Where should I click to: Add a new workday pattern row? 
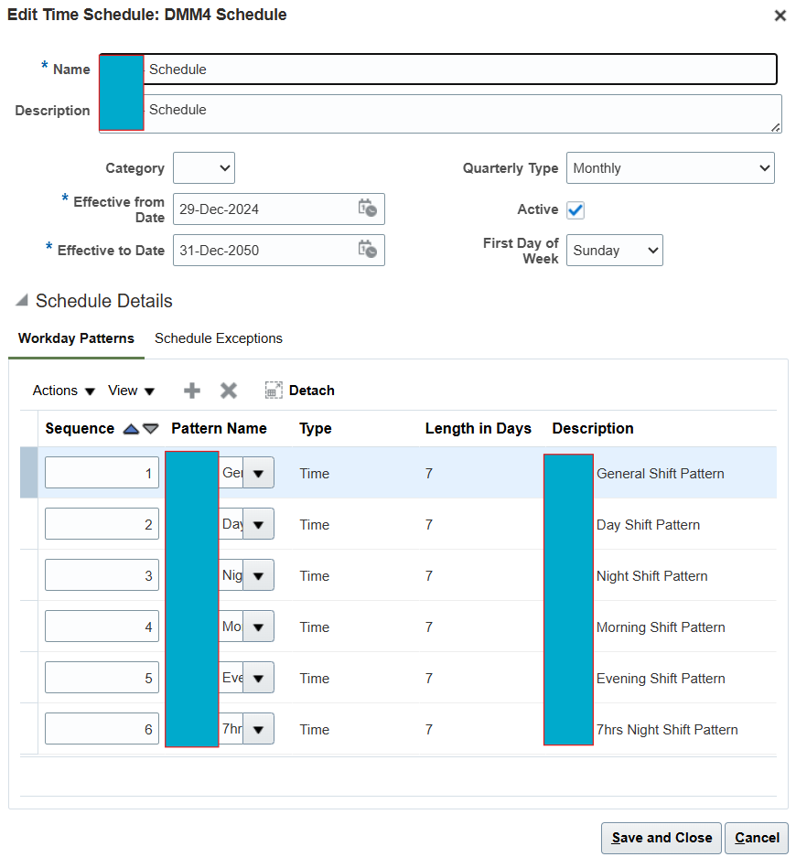point(192,391)
